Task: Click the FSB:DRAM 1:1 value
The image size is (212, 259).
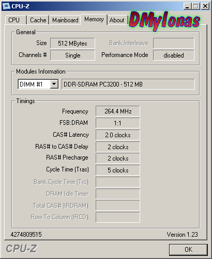Action: 118,123
